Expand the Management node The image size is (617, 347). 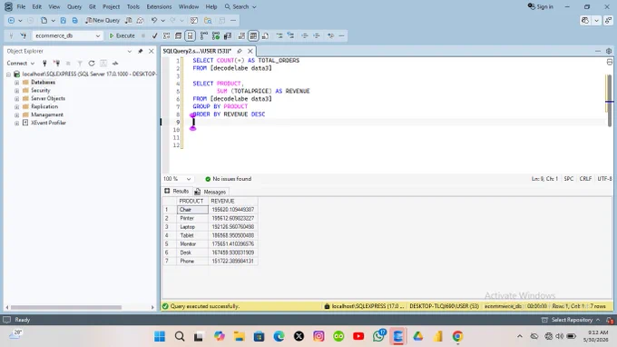16,115
